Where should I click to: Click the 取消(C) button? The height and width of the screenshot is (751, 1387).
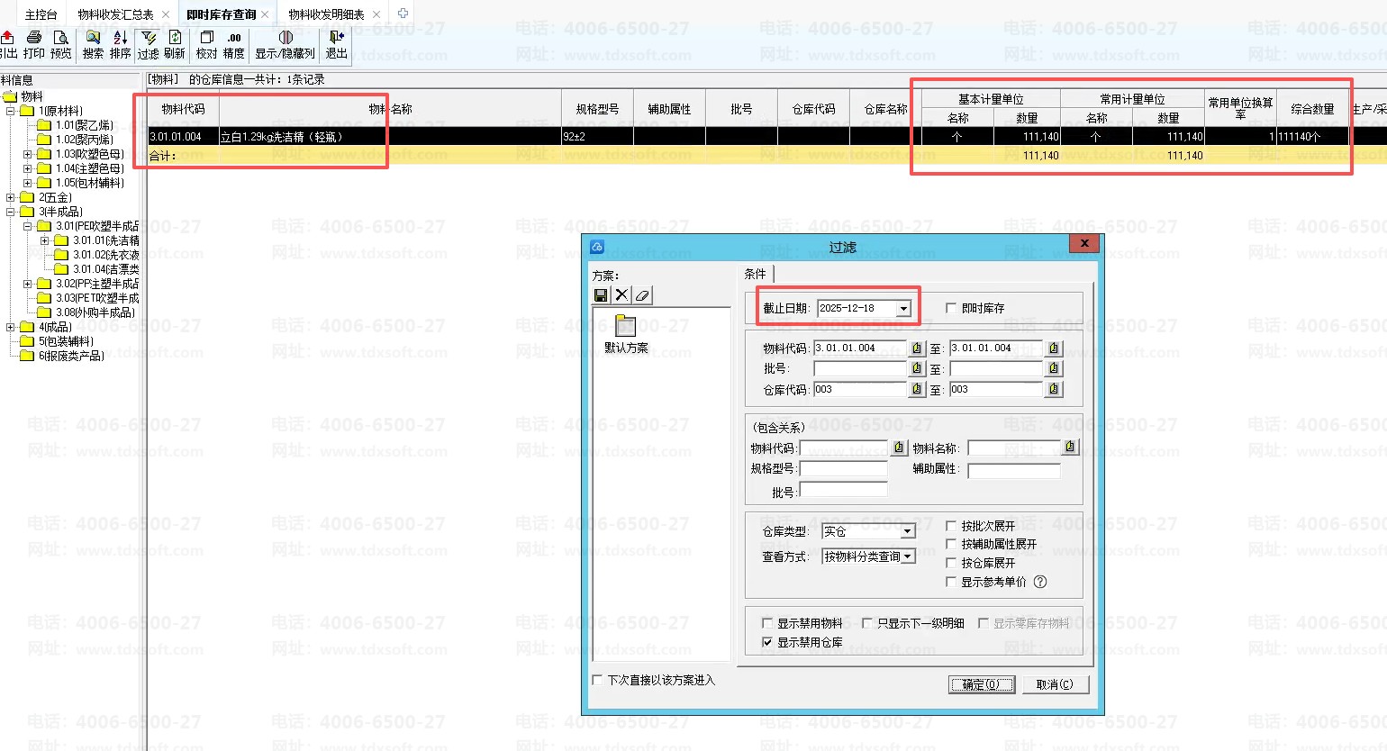1054,684
